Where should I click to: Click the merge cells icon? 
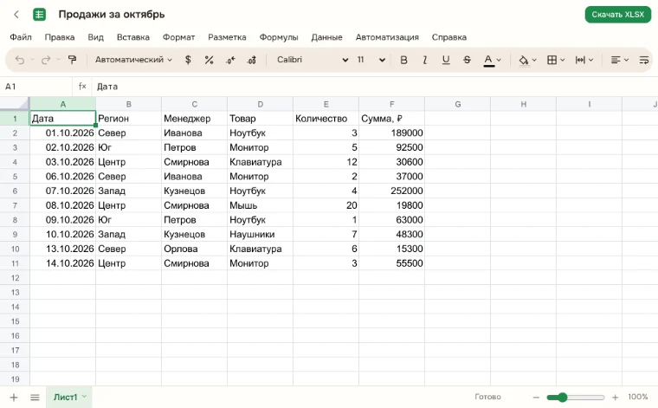[580, 60]
